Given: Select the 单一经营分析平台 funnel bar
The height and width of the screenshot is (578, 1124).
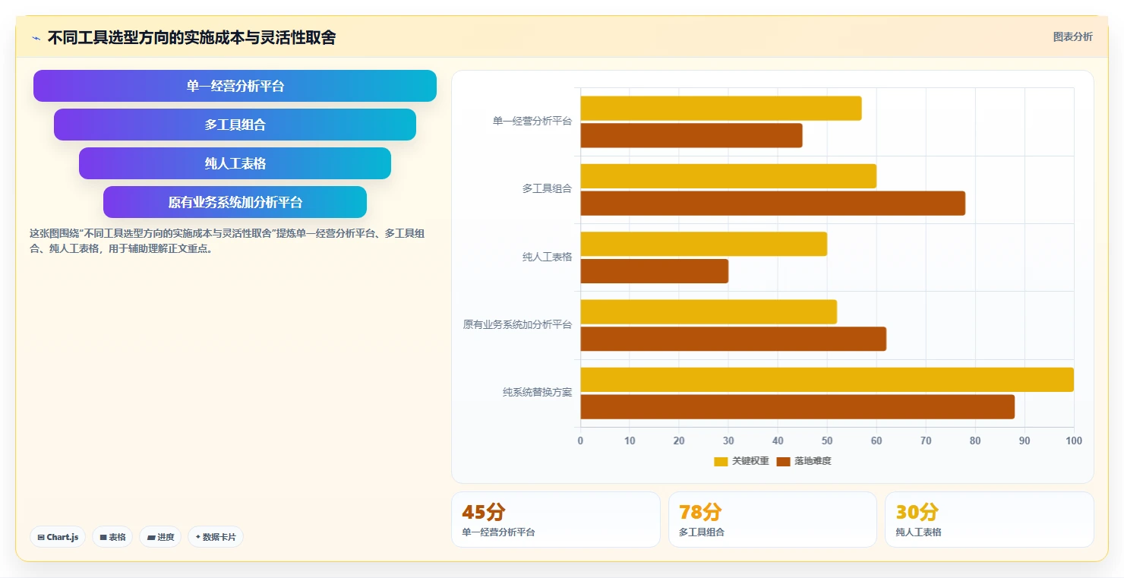Looking at the screenshot, I should coord(235,86).
